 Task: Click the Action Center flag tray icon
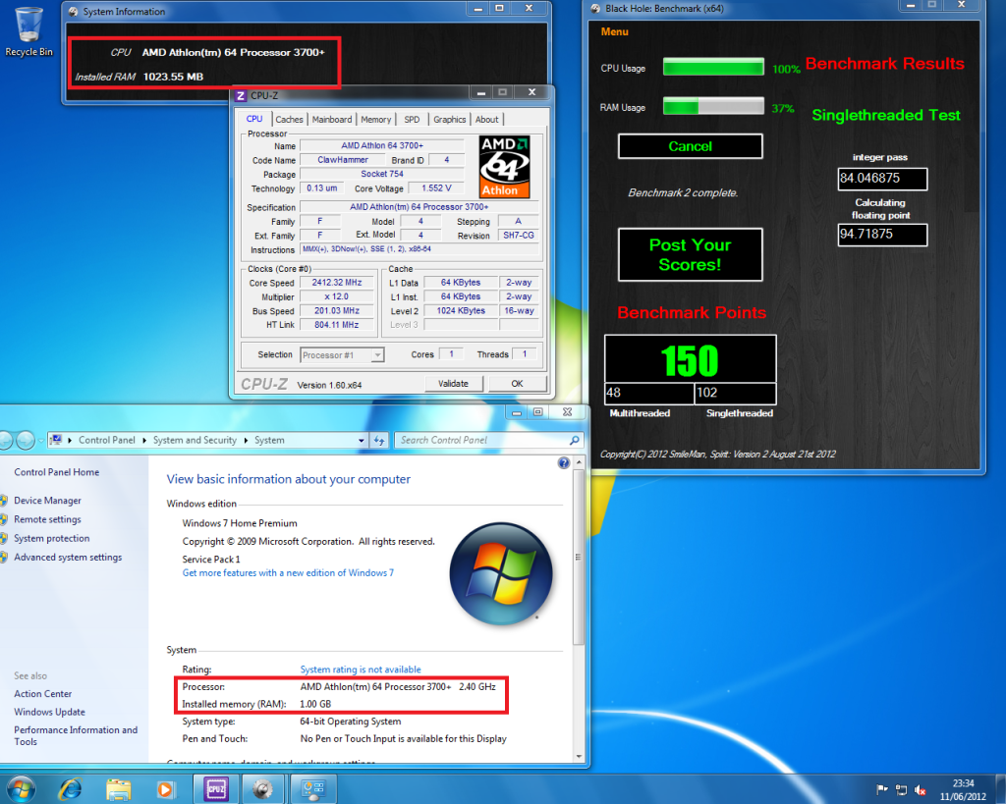click(x=882, y=790)
